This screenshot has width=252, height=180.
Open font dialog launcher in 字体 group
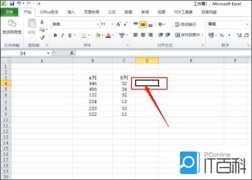tap(127, 45)
